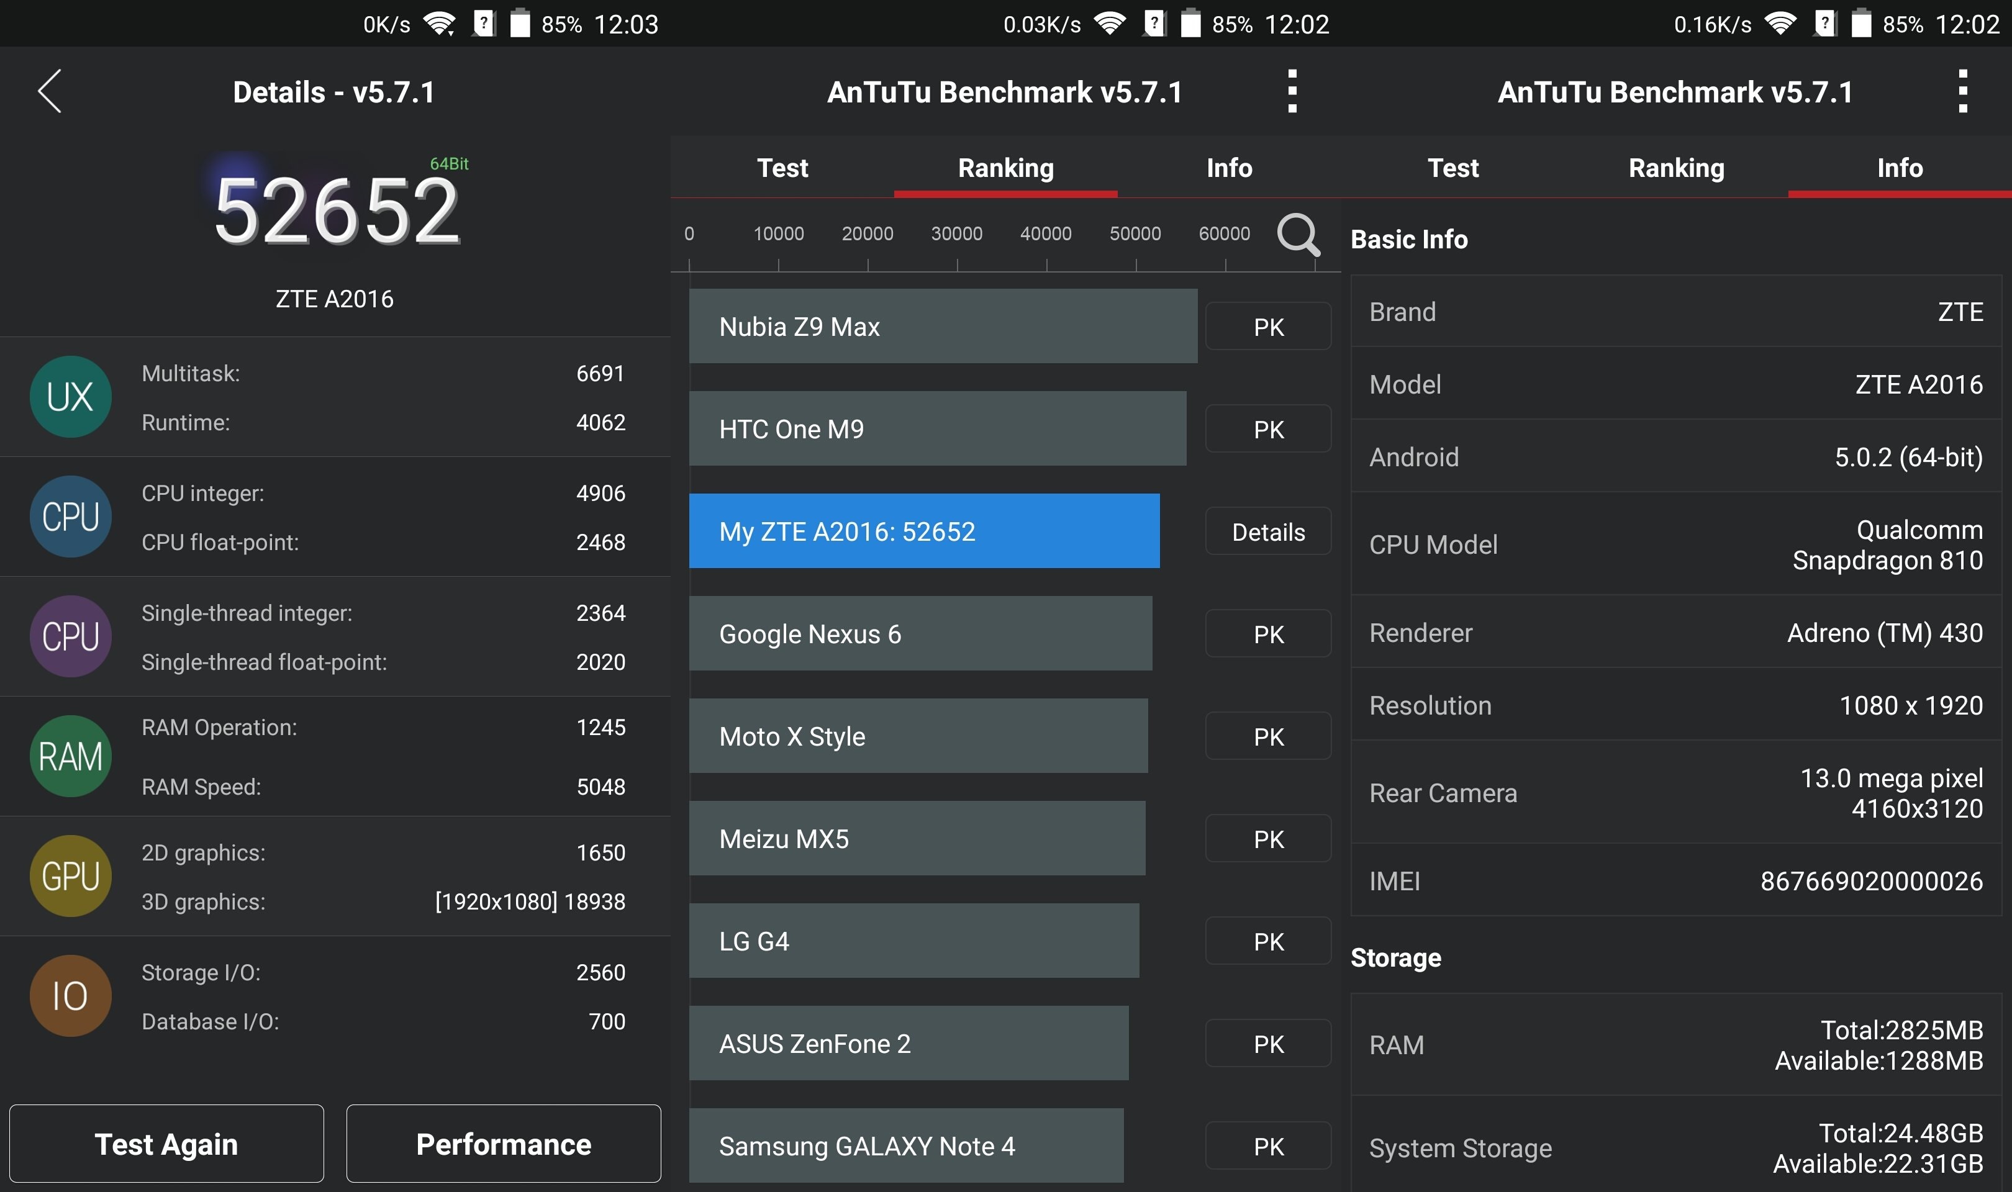Tap the purple CPU single-thread icon
2012x1192 pixels.
(71, 636)
